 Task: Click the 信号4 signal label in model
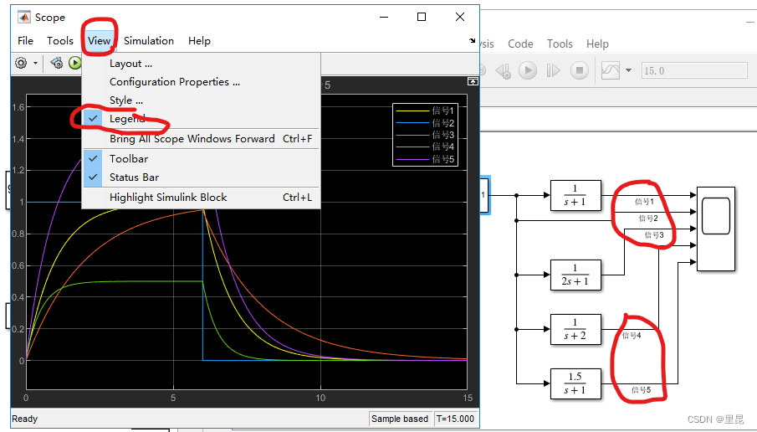click(632, 336)
